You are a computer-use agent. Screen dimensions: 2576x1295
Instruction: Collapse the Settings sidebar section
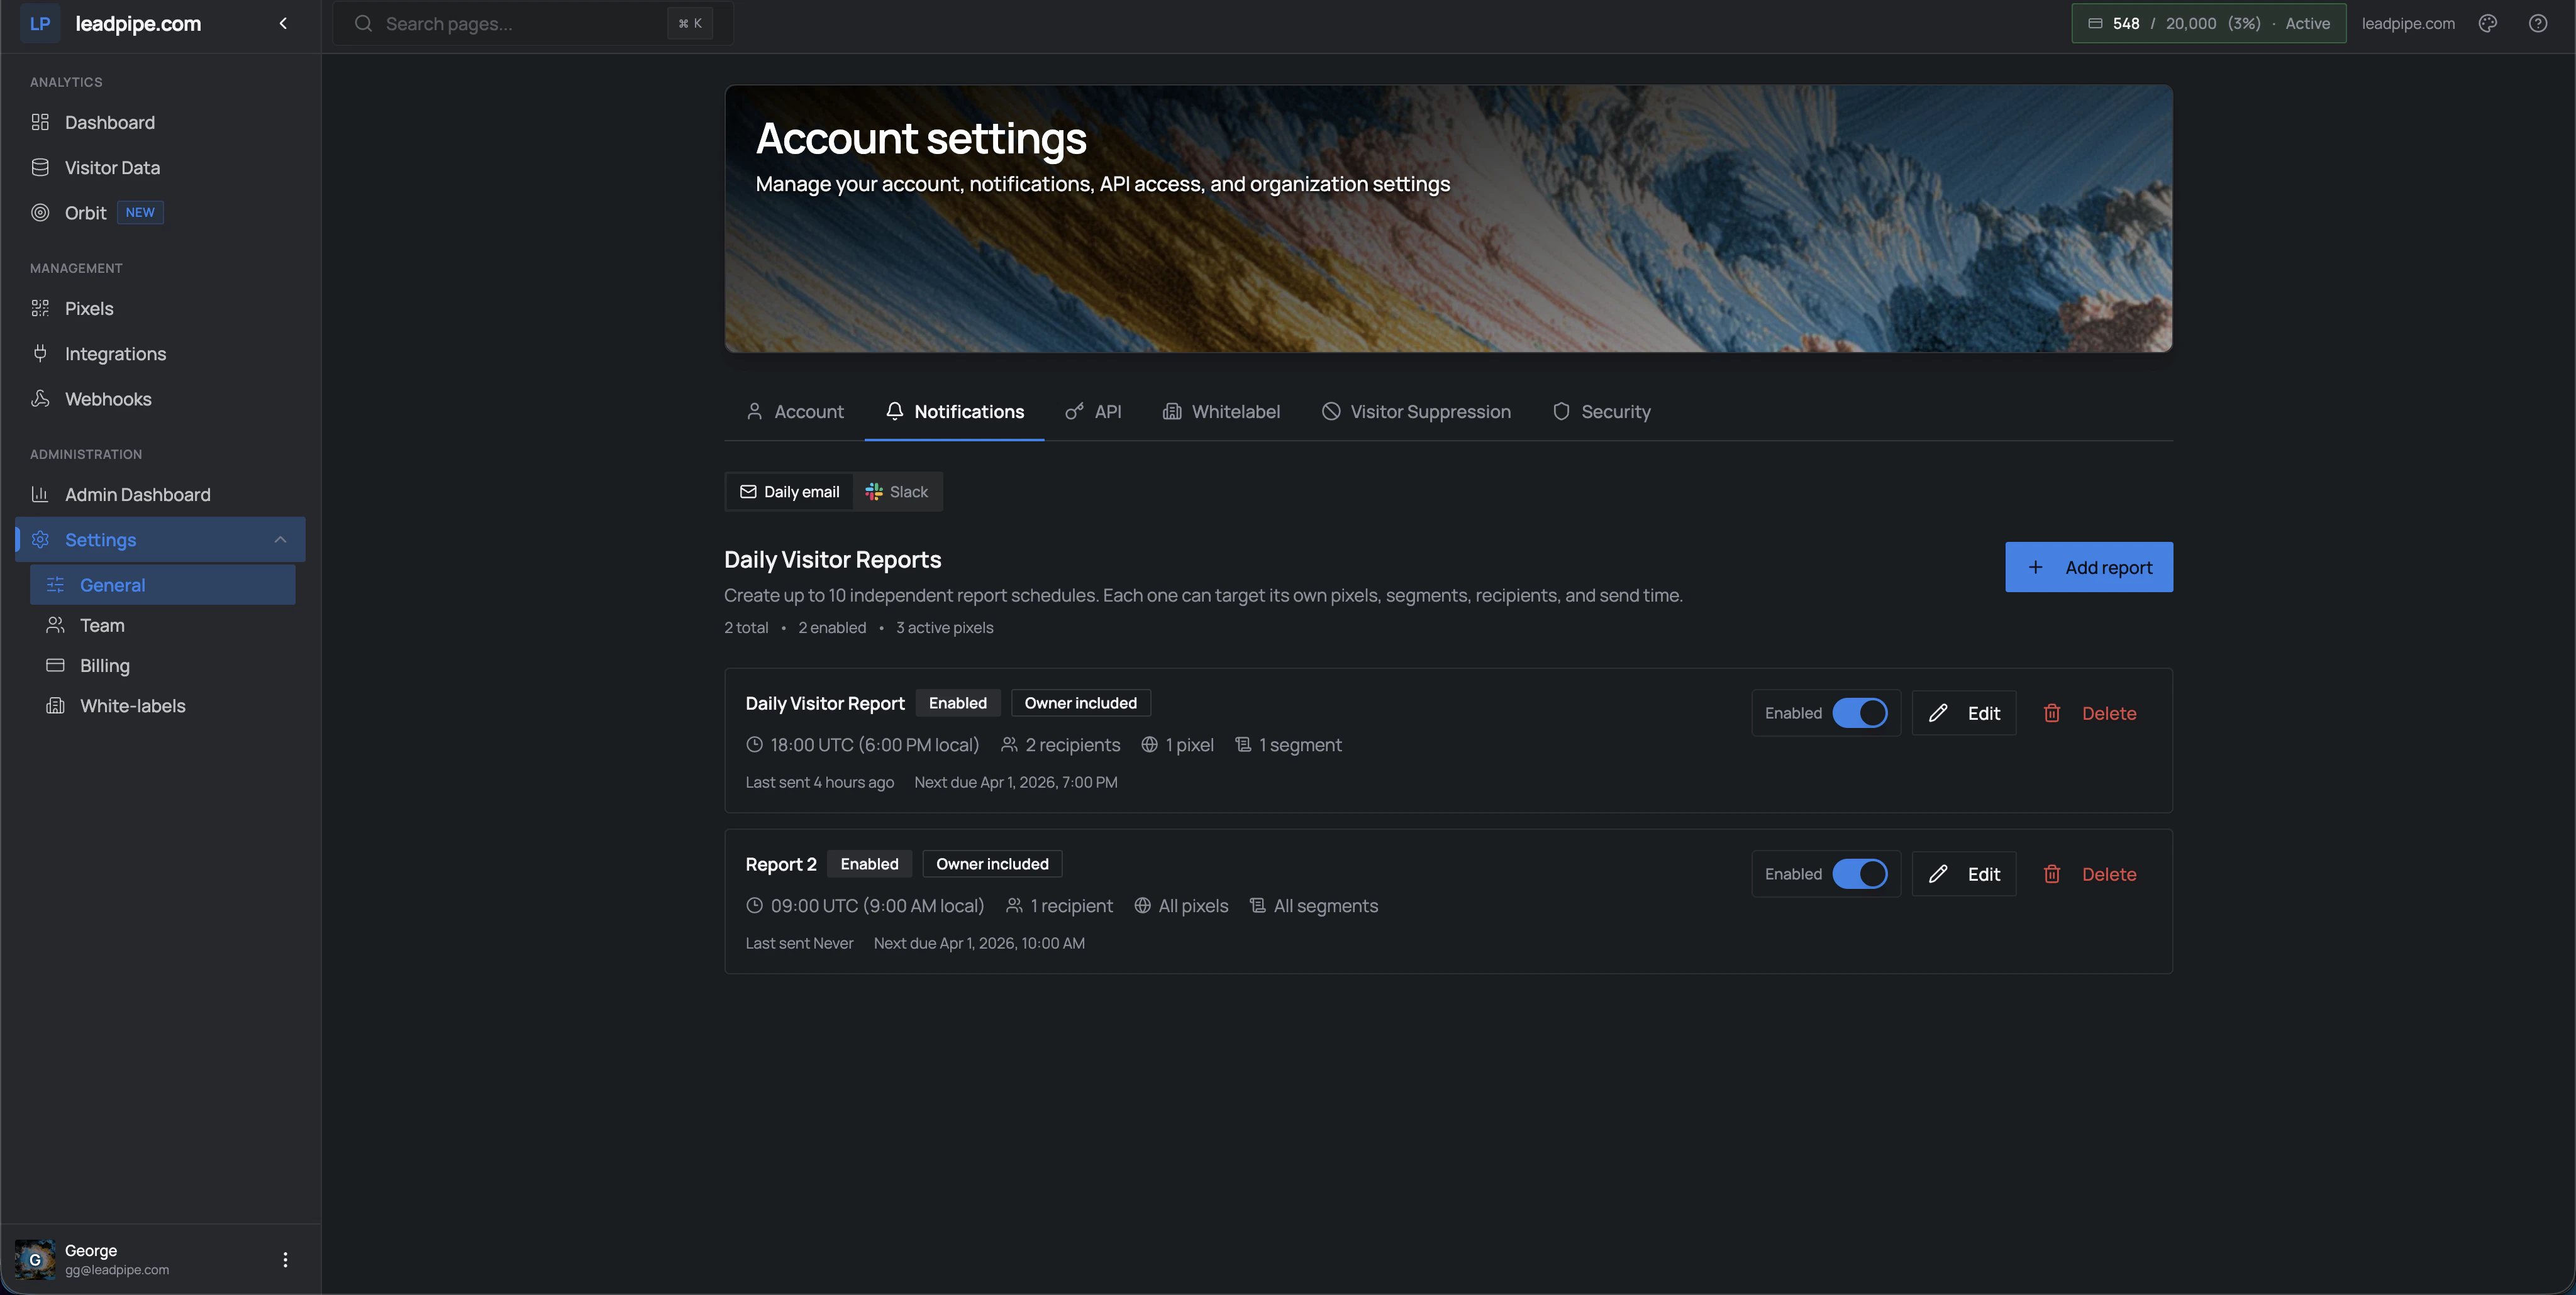coord(280,539)
